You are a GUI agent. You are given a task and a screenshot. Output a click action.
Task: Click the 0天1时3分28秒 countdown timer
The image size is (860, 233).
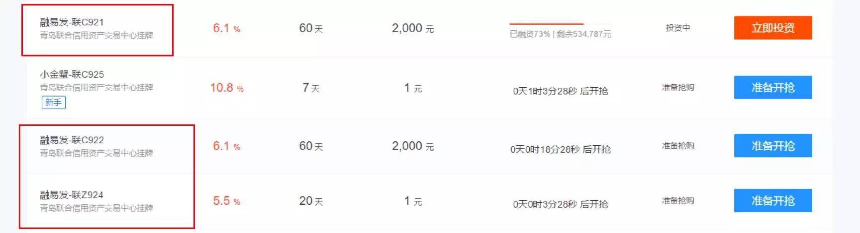click(560, 91)
